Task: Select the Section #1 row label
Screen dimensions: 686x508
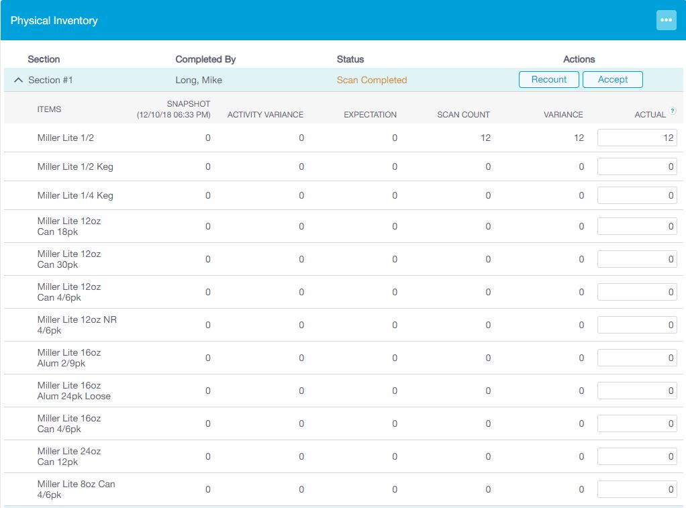Action: (x=50, y=80)
